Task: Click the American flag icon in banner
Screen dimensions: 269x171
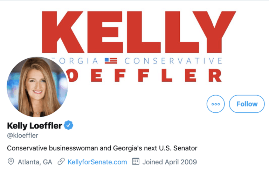Action: point(111,61)
